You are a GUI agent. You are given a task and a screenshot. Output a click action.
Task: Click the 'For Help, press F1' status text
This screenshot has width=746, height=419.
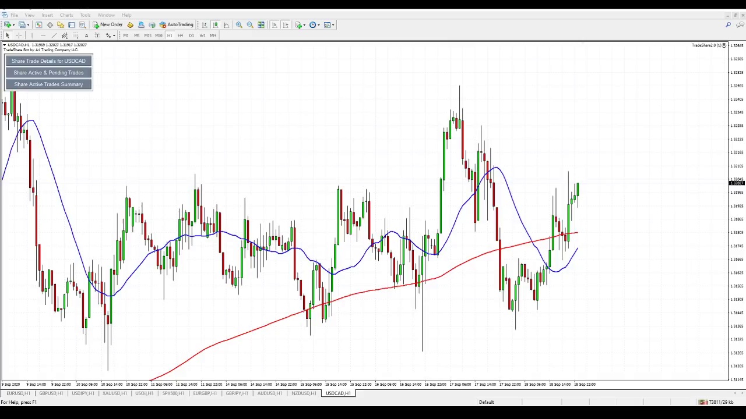(19, 402)
